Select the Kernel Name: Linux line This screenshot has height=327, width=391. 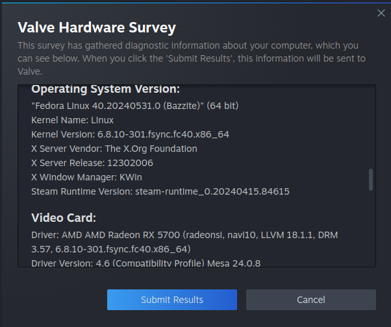click(72, 120)
